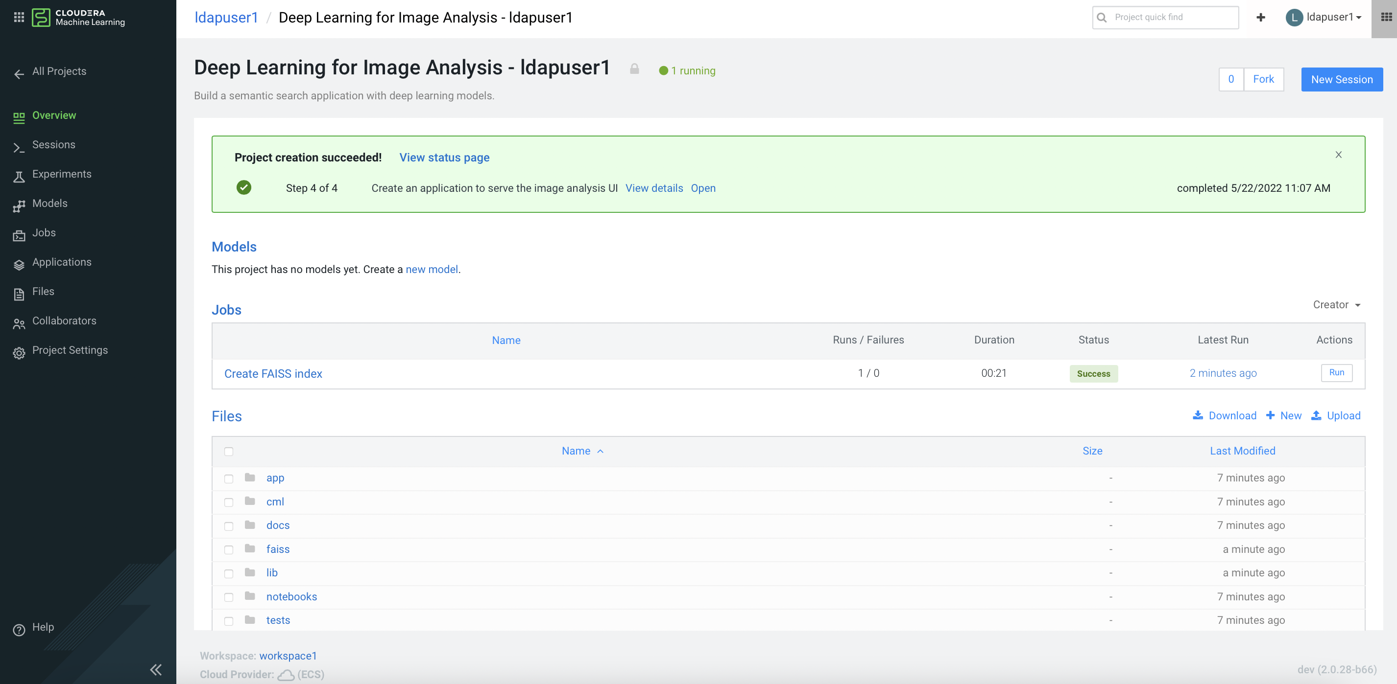Click the Help question mark icon
The image size is (1397, 684).
click(x=19, y=629)
